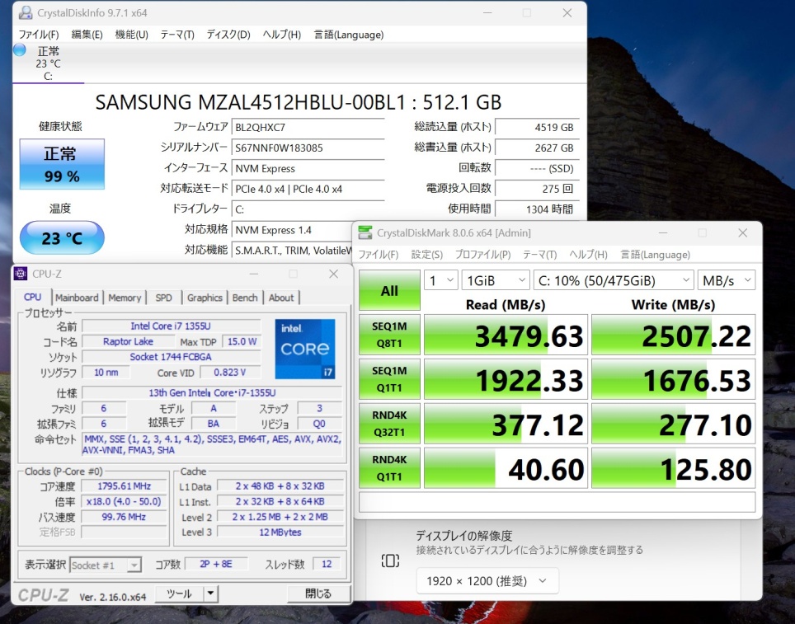This screenshot has height=624, width=795.
Task: Open 編集(E) menu in CrystalDiskInfo
Action: (x=87, y=35)
